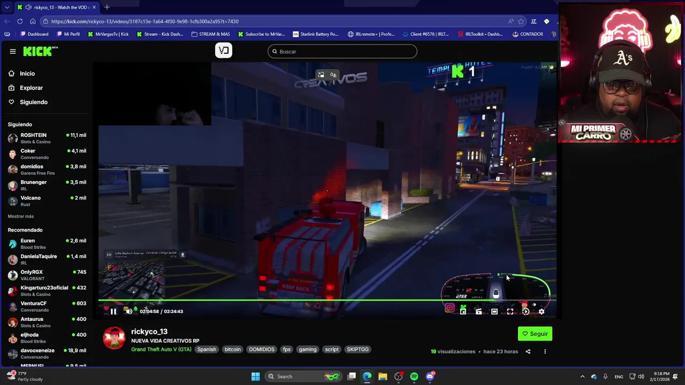Enter fullscreen video mode

pyautogui.click(x=510, y=311)
